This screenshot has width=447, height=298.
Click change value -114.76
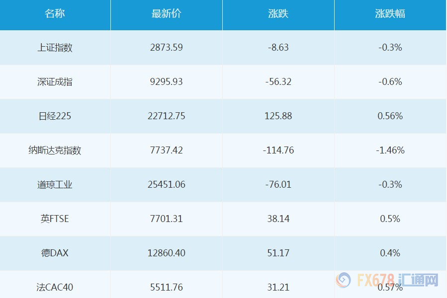[x=278, y=150]
